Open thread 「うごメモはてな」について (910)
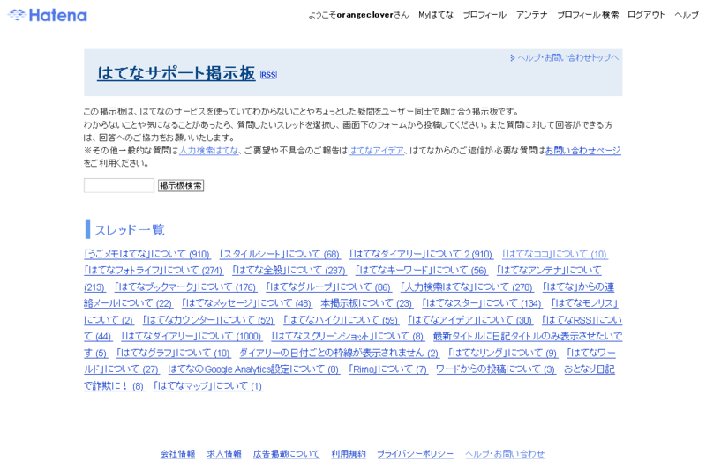Screen dimensions: 706x462 [x=147, y=254]
